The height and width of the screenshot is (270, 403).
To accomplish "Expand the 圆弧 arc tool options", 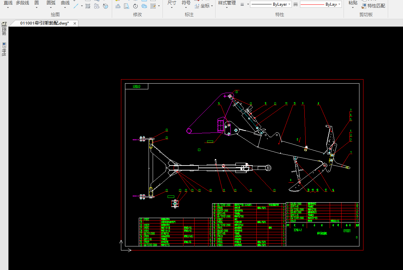I will coord(51,7).
